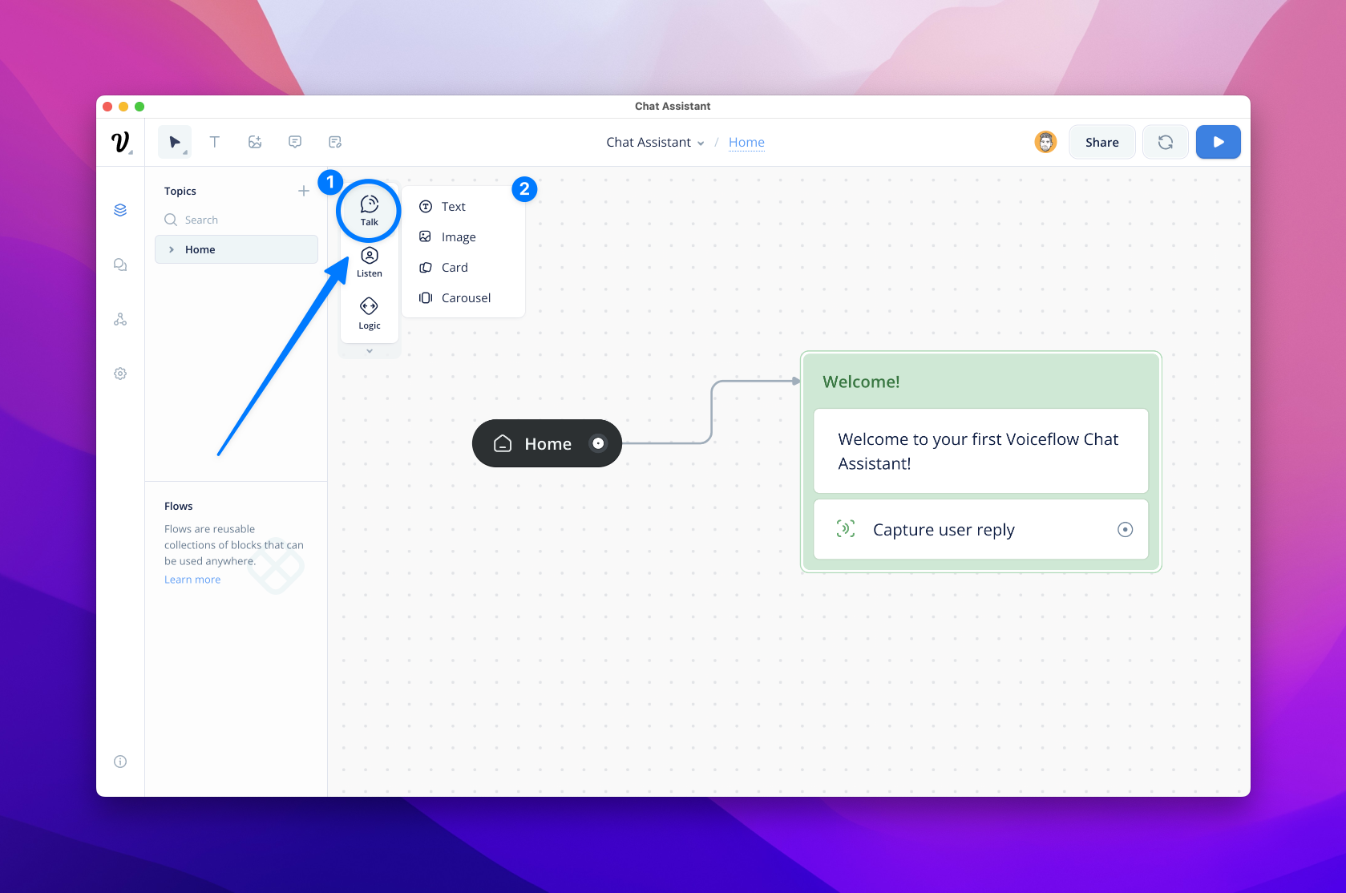Open the Chat Assistant project dropdown

point(655,142)
